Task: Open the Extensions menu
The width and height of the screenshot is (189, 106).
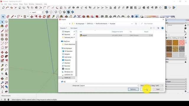Action: (39, 4)
